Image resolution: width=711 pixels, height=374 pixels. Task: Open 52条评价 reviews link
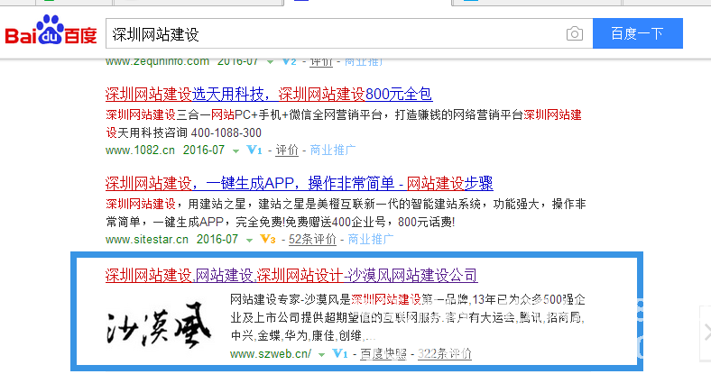[x=312, y=240]
